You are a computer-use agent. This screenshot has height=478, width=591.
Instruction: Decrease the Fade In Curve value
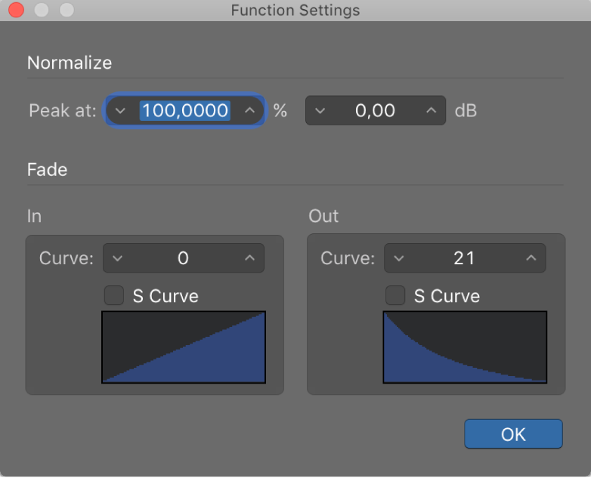click(118, 258)
